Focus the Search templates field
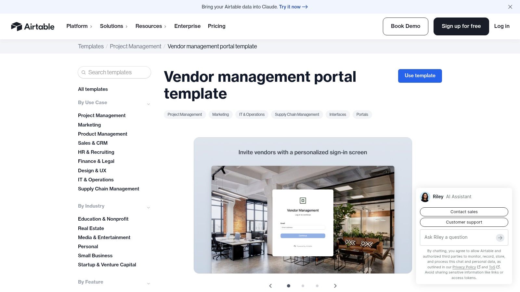 114,72
